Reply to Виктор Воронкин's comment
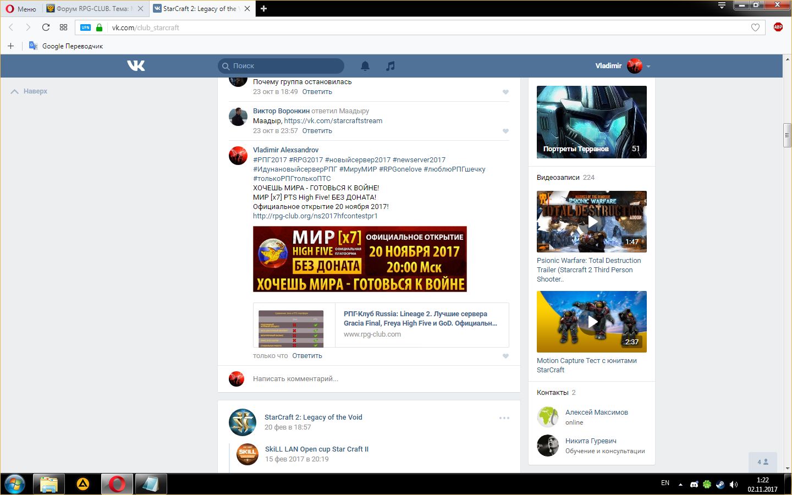 pyautogui.click(x=317, y=131)
